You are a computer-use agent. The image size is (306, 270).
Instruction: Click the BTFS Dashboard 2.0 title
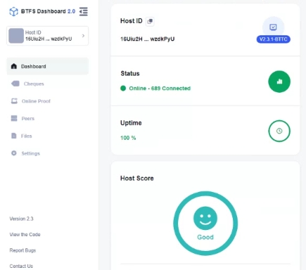(48, 11)
